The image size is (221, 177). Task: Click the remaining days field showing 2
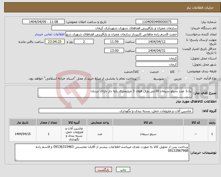[x=84, y=41]
